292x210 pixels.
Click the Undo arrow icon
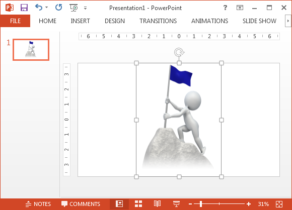pyautogui.click(x=39, y=8)
